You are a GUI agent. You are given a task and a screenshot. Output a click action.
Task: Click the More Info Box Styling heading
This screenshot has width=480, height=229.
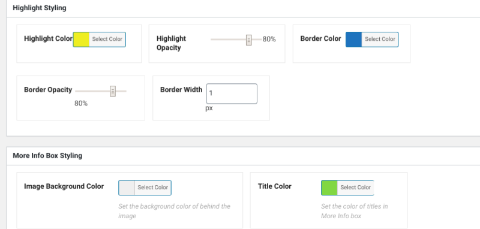tap(47, 156)
